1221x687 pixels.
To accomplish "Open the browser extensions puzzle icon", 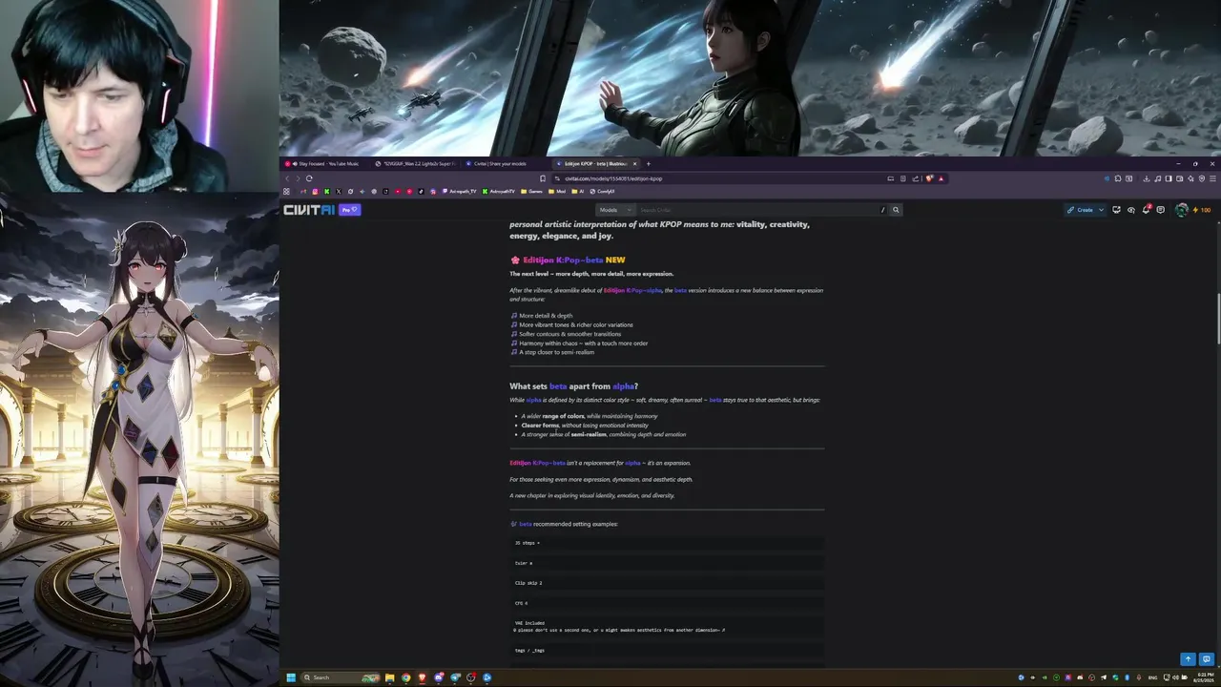I will (x=1118, y=178).
